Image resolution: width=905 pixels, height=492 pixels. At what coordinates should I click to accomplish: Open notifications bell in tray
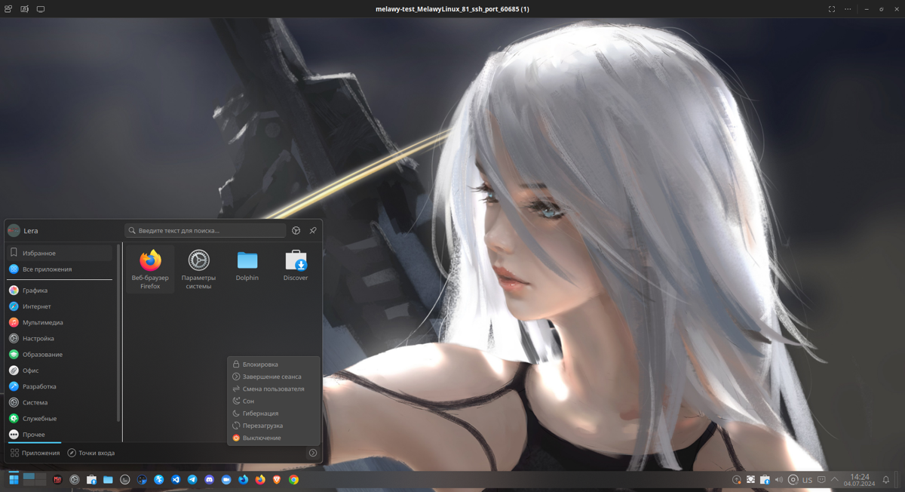click(886, 480)
